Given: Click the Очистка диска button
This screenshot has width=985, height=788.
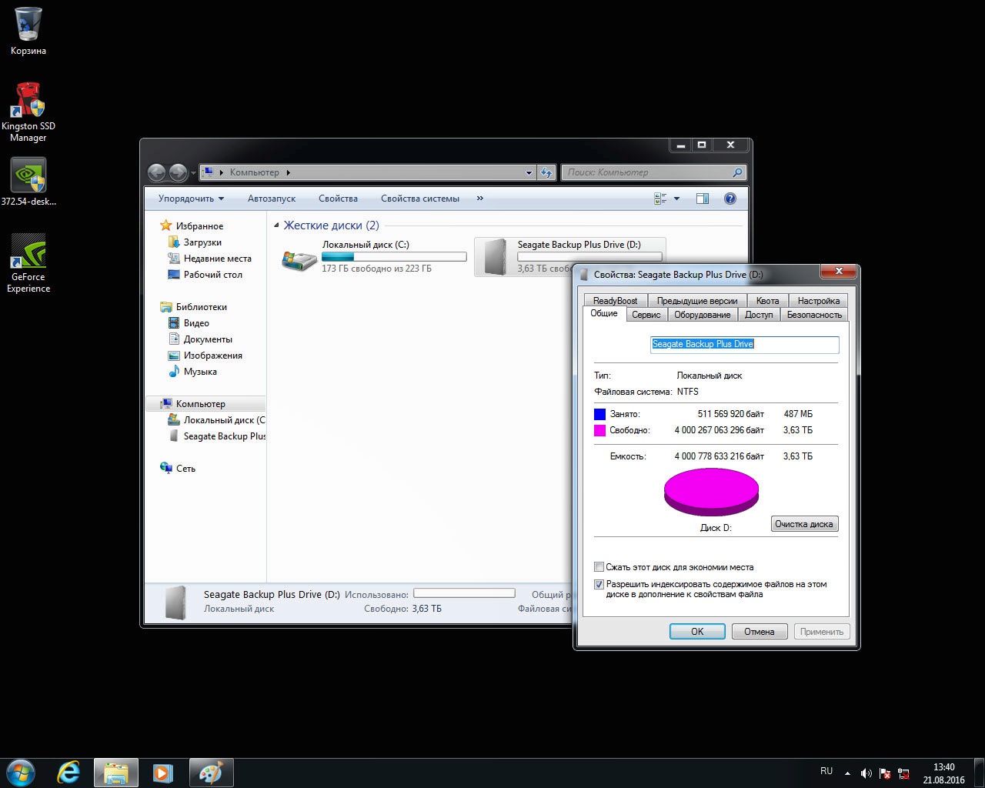Looking at the screenshot, I should (804, 524).
